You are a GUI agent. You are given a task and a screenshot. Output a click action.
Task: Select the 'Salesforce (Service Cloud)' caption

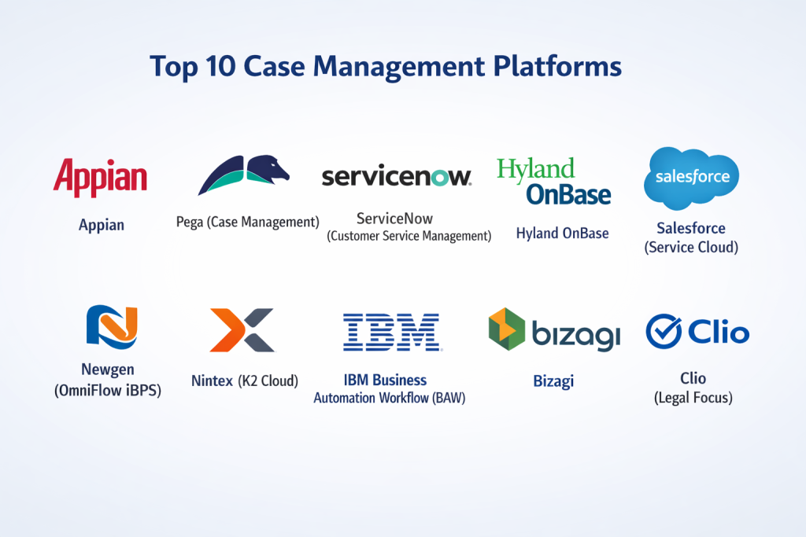point(691,237)
